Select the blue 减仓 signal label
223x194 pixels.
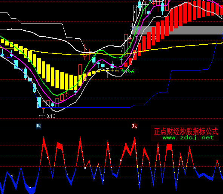[x=134, y=28]
